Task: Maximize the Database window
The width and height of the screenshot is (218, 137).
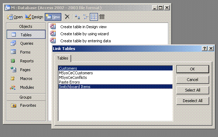Action: 160,8
